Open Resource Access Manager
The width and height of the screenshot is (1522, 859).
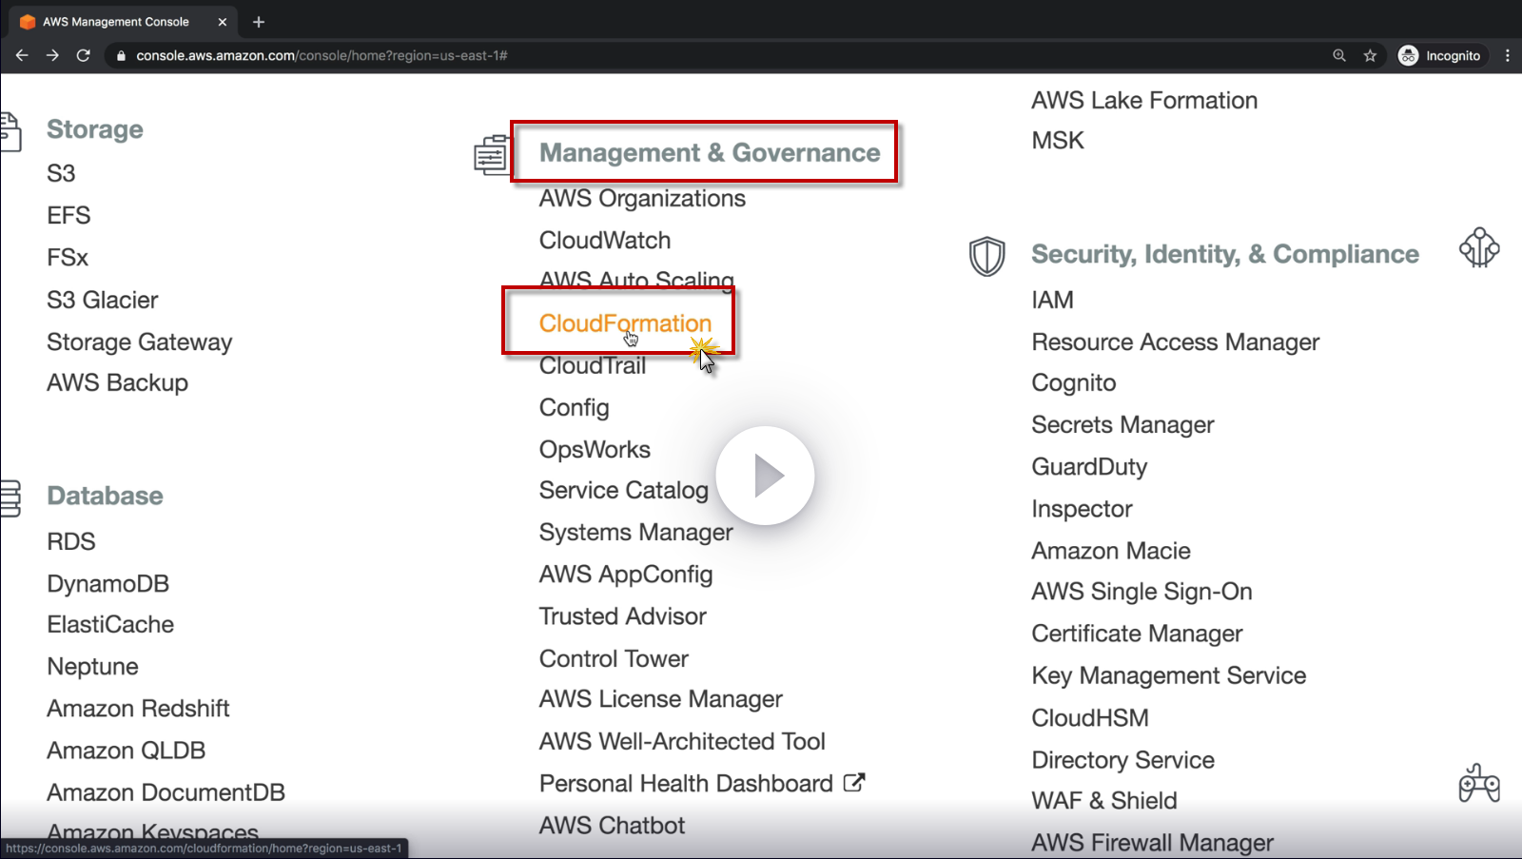(x=1176, y=342)
